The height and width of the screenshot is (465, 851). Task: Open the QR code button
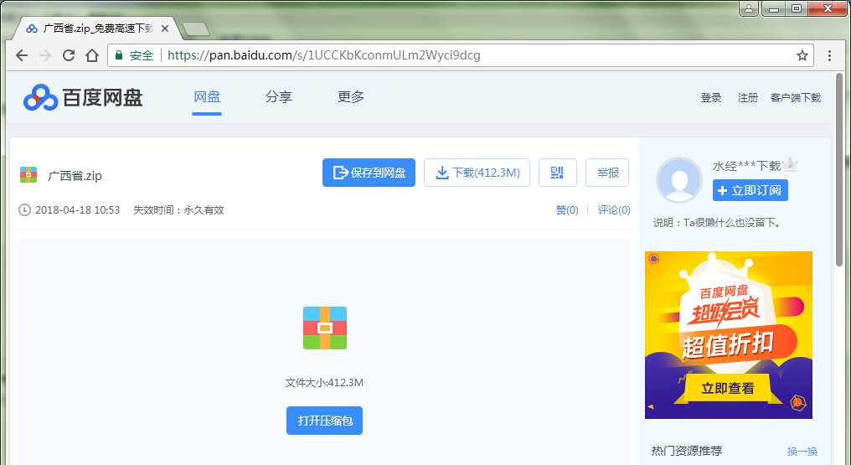click(x=557, y=173)
